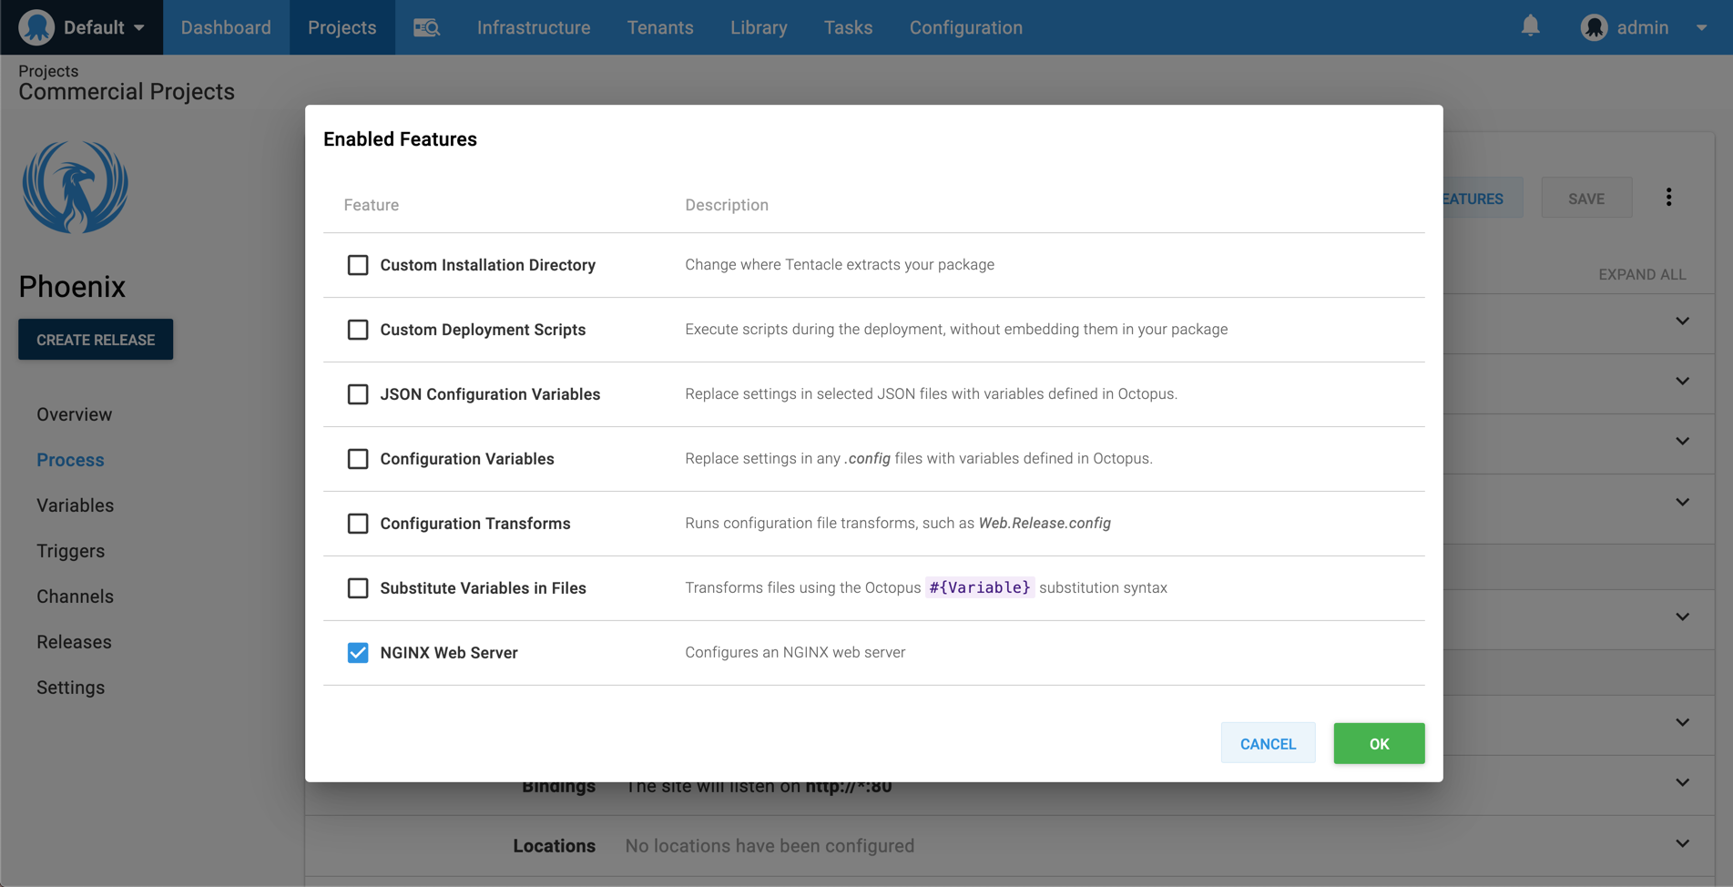Enable Custom Deployment Scripts checkbox
The height and width of the screenshot is (887, 1733).
point(358,330)
